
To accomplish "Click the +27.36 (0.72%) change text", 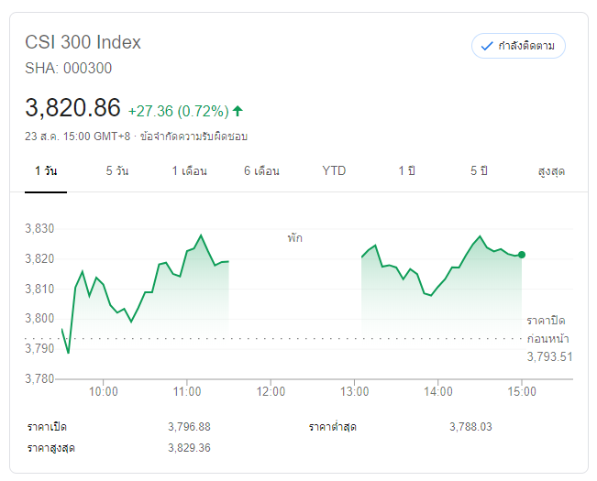I will click(x=178, y=111).
